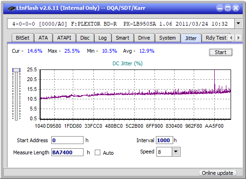This screenshot has height=179, width=246.
Task: Select the Smart tab
Action: coord(122,38)
